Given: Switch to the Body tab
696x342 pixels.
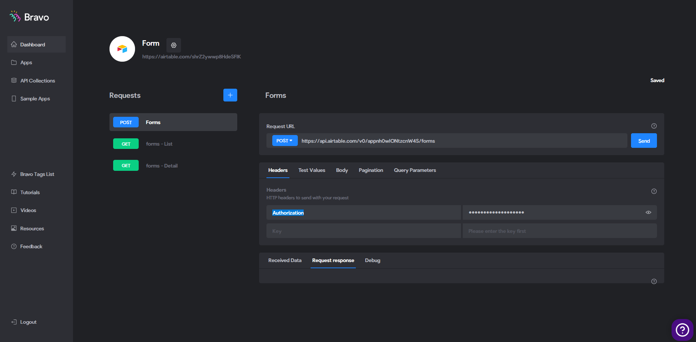Looking at the screenshot, I should point(342,170).
